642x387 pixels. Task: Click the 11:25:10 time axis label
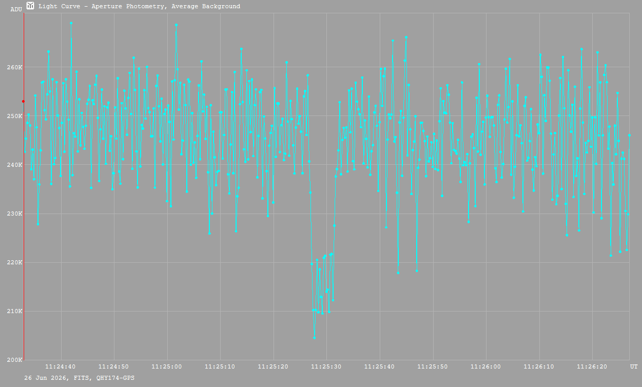(220, 366)
